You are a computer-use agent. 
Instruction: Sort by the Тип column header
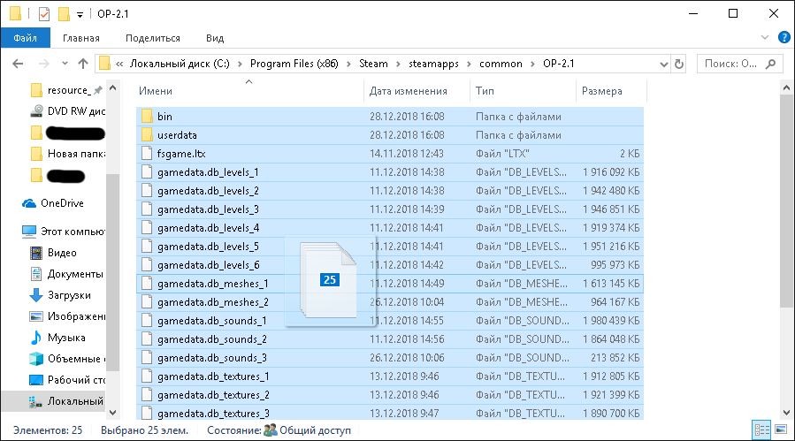[x=485, y=91]
